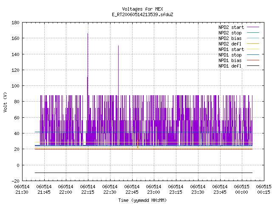Click the x-axis tick '060514 23:00'
The width and height of the screenshot is (272, 204).
pyautogui.click(x=153, y=190)
